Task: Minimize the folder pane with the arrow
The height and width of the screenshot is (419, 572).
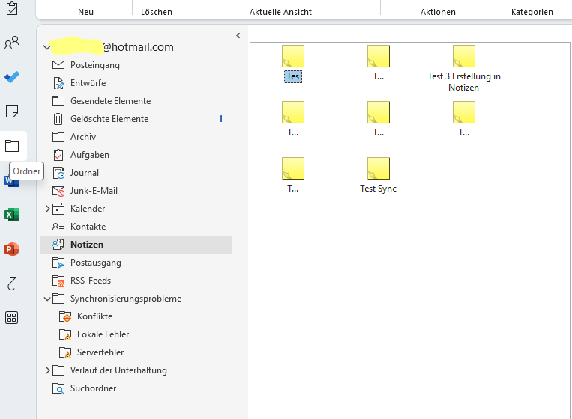Action: pos(238,35)
